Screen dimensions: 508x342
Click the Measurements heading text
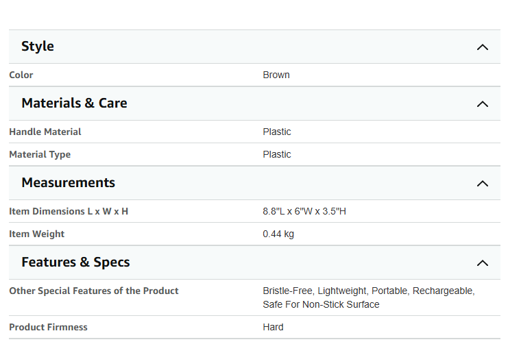tap(68, 183)
